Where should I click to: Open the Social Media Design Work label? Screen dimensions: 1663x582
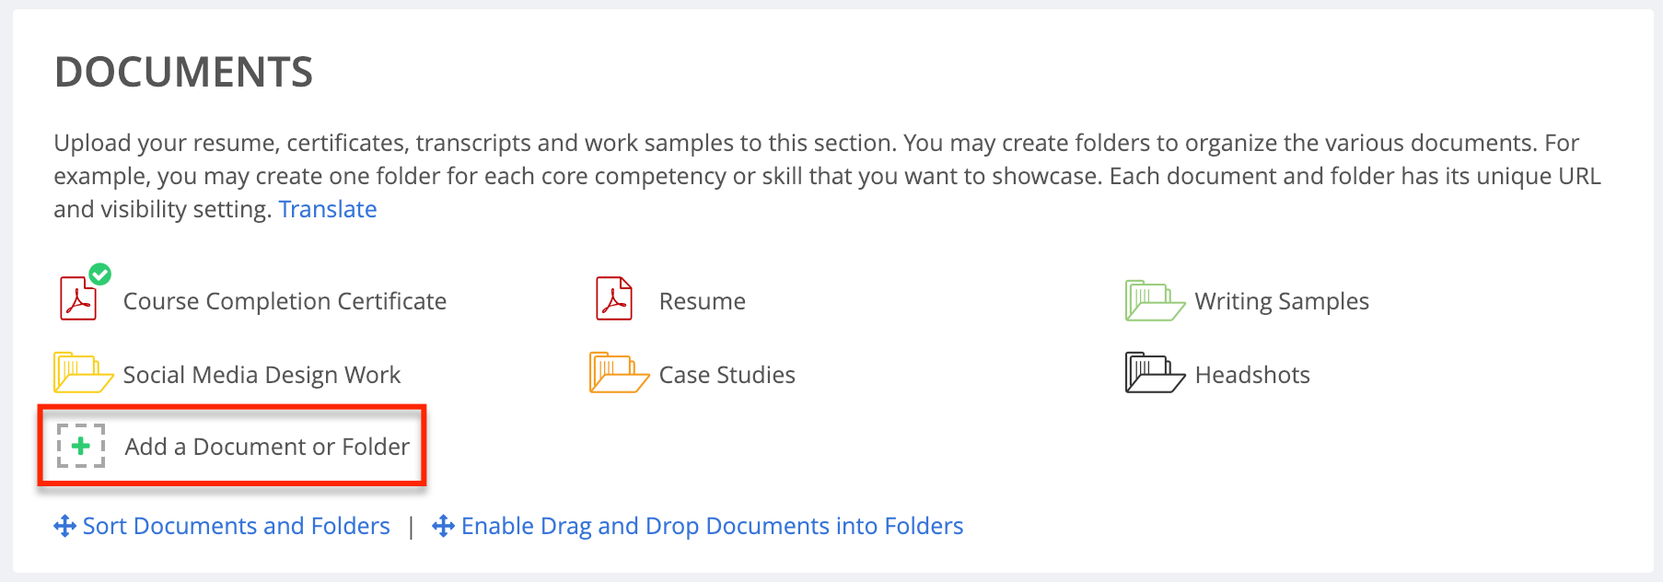[262, 375]
